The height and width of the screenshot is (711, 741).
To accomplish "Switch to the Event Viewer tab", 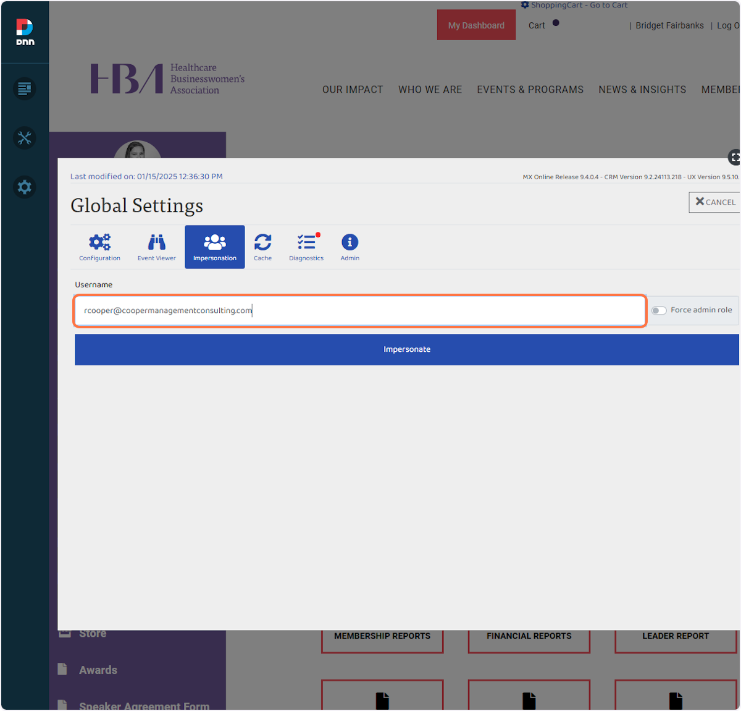I will point(156,247).
